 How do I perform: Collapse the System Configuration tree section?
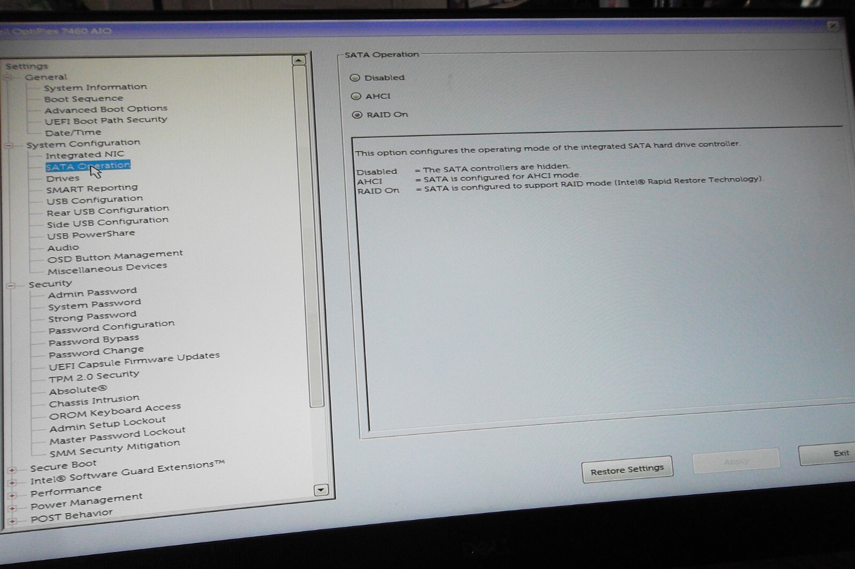coord(9,145)
